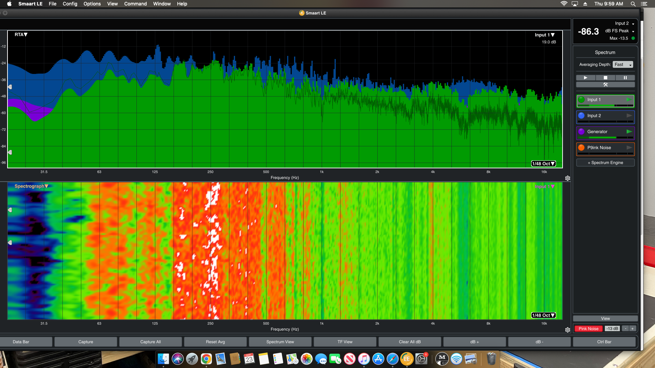Toggle P9ink Noise engine run arrow
Image resolution: width=655 pixels, height=368 pixels.
pos(629,148)
